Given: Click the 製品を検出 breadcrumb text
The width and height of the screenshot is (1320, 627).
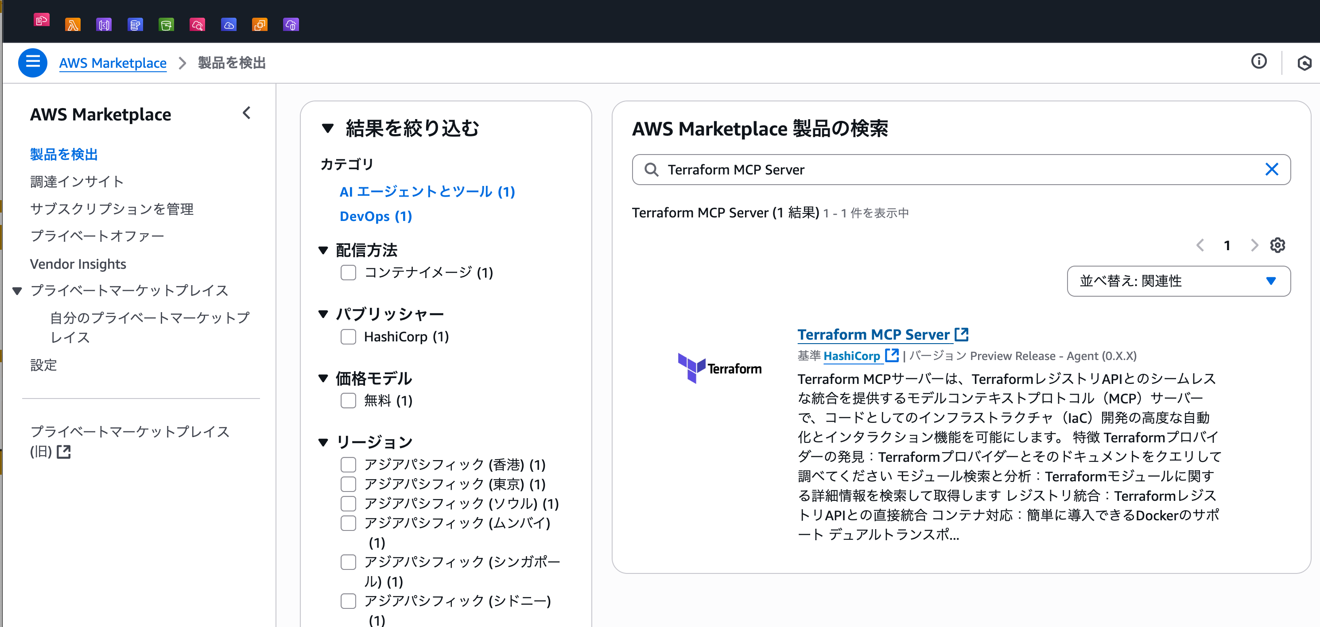Looking at the screenshot, I should pos(232,63).
